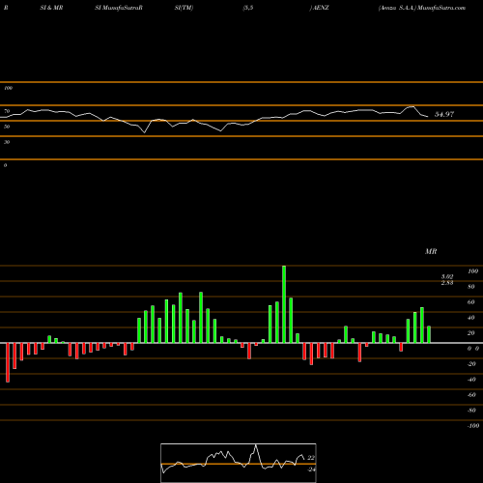Click the '30' label on RSI axis
483x483 pixels.
7,142
